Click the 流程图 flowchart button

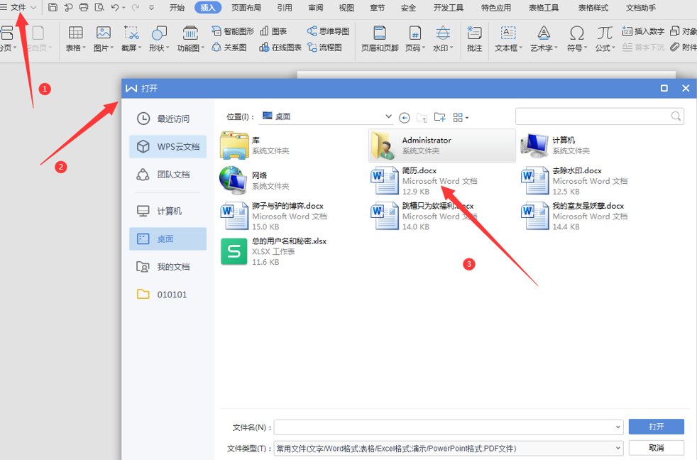click(x=325, y=47)
